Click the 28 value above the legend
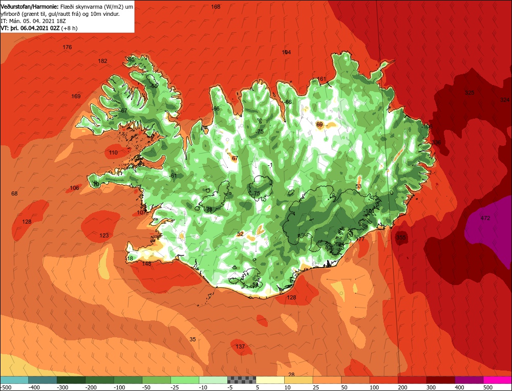 coord(292,374)
